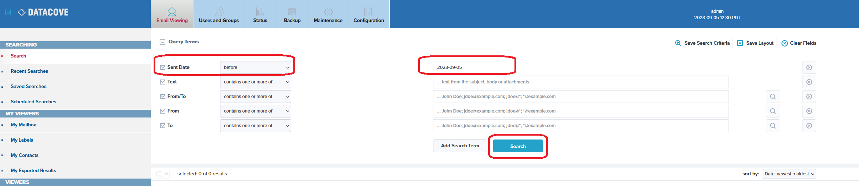The image size is (859, 186).
Task: Click the DATACOVE diamond logo icon
Action: [x=22, y=12]
